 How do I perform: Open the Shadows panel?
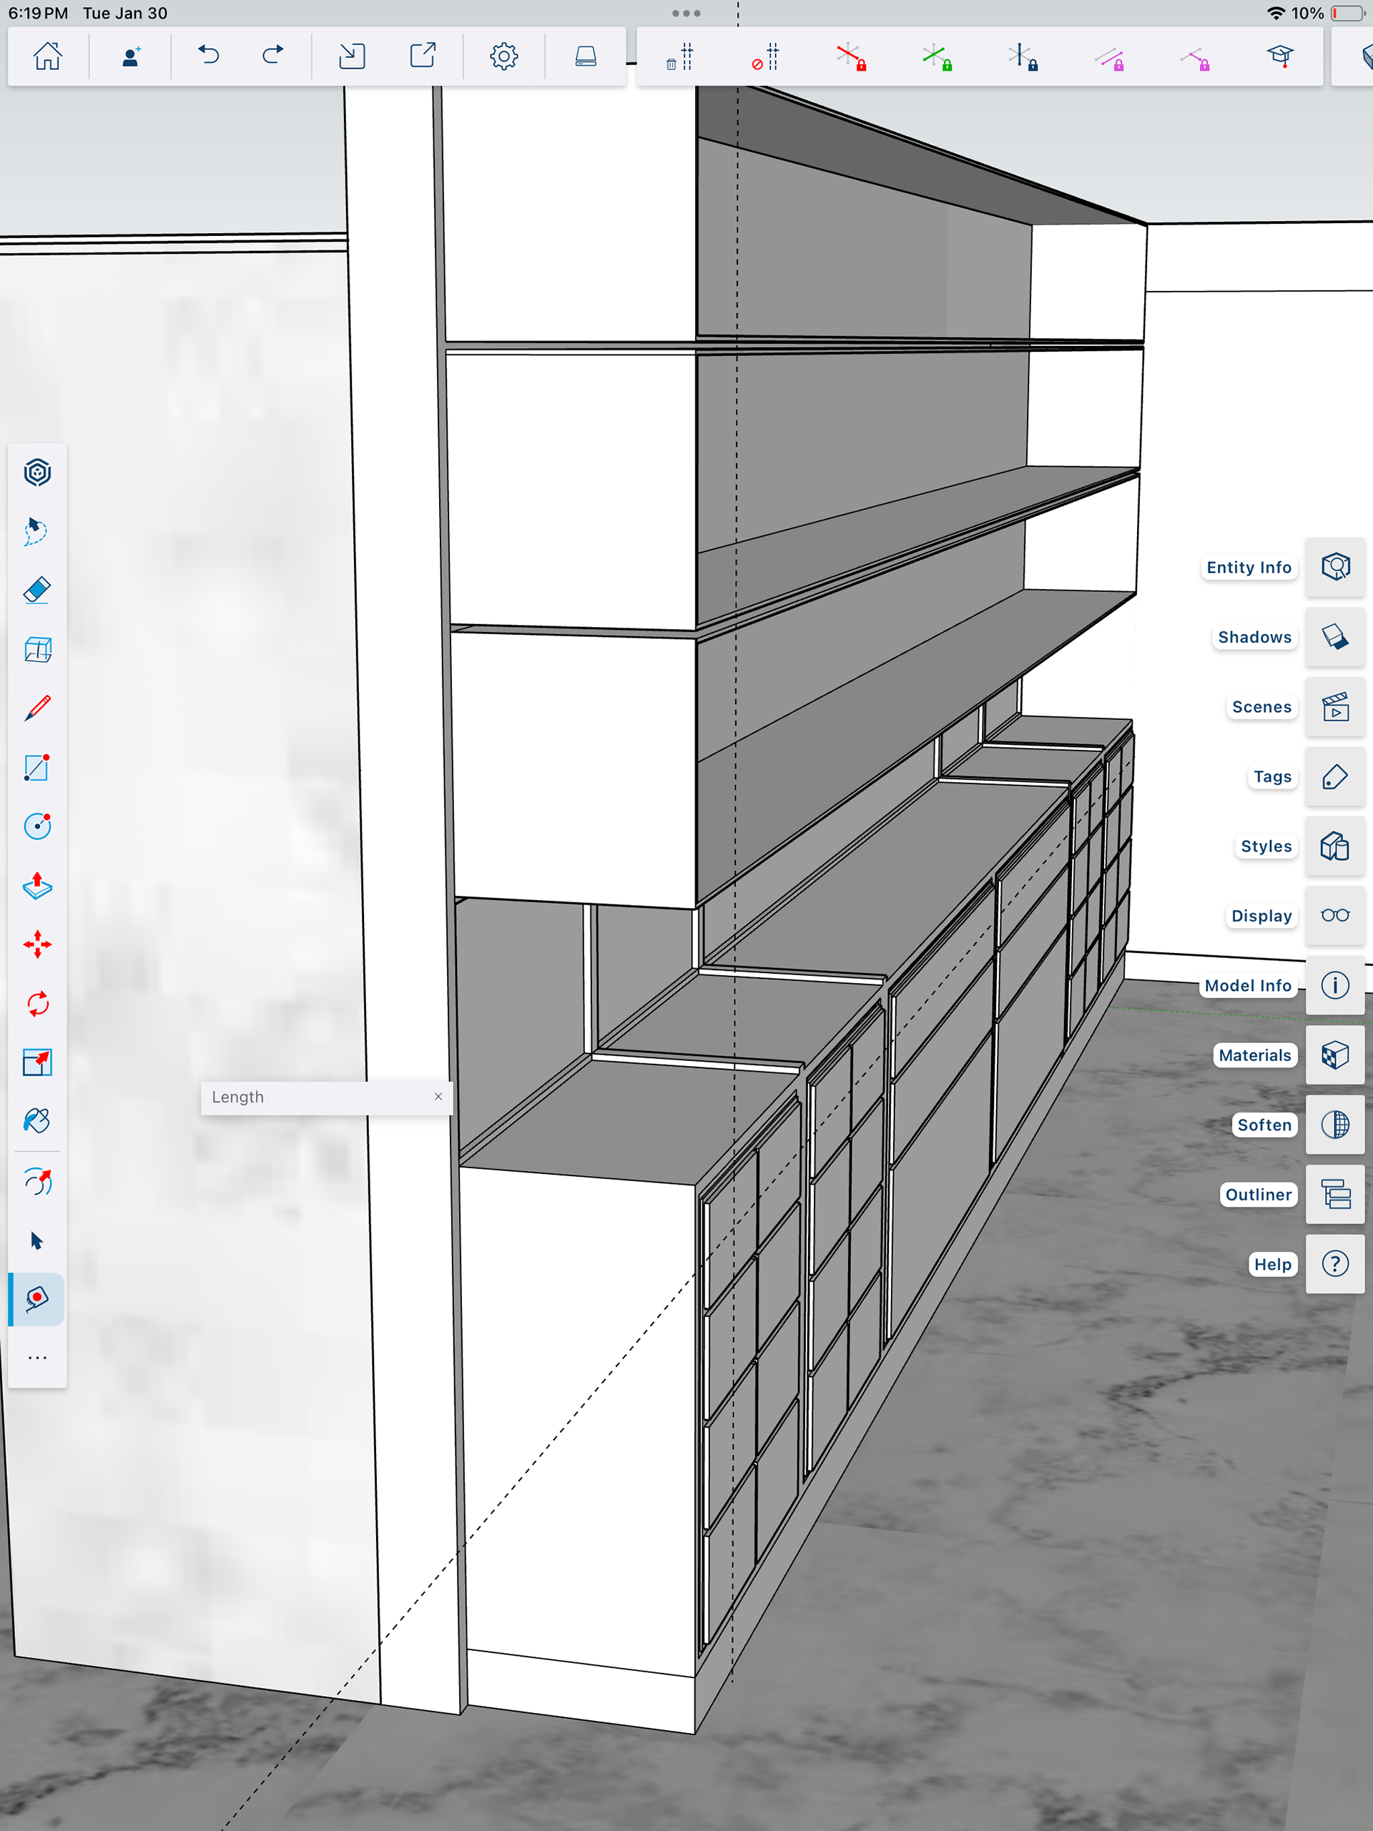(x=1334, y=636)
